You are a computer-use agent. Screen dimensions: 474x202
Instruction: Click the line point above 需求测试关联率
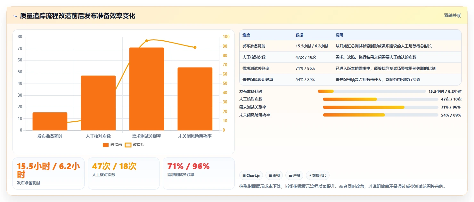click(147, 41)
